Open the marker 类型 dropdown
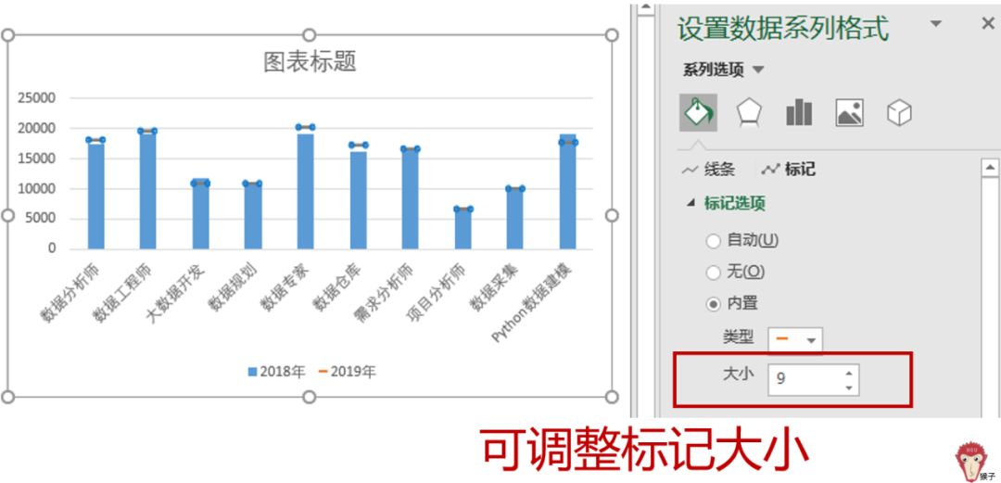The width and height of the screenshot is (1001, 483). click(x=795, y=340)
